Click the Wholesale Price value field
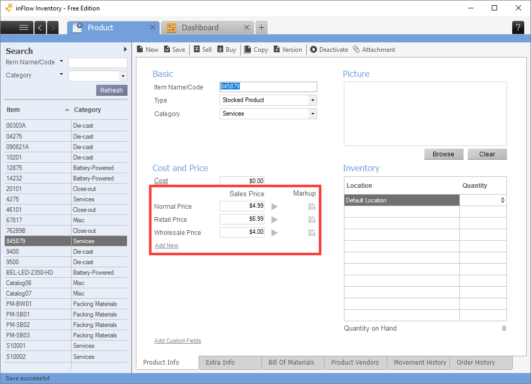Viewport: 531px width, 384px height. coord(242,232)
